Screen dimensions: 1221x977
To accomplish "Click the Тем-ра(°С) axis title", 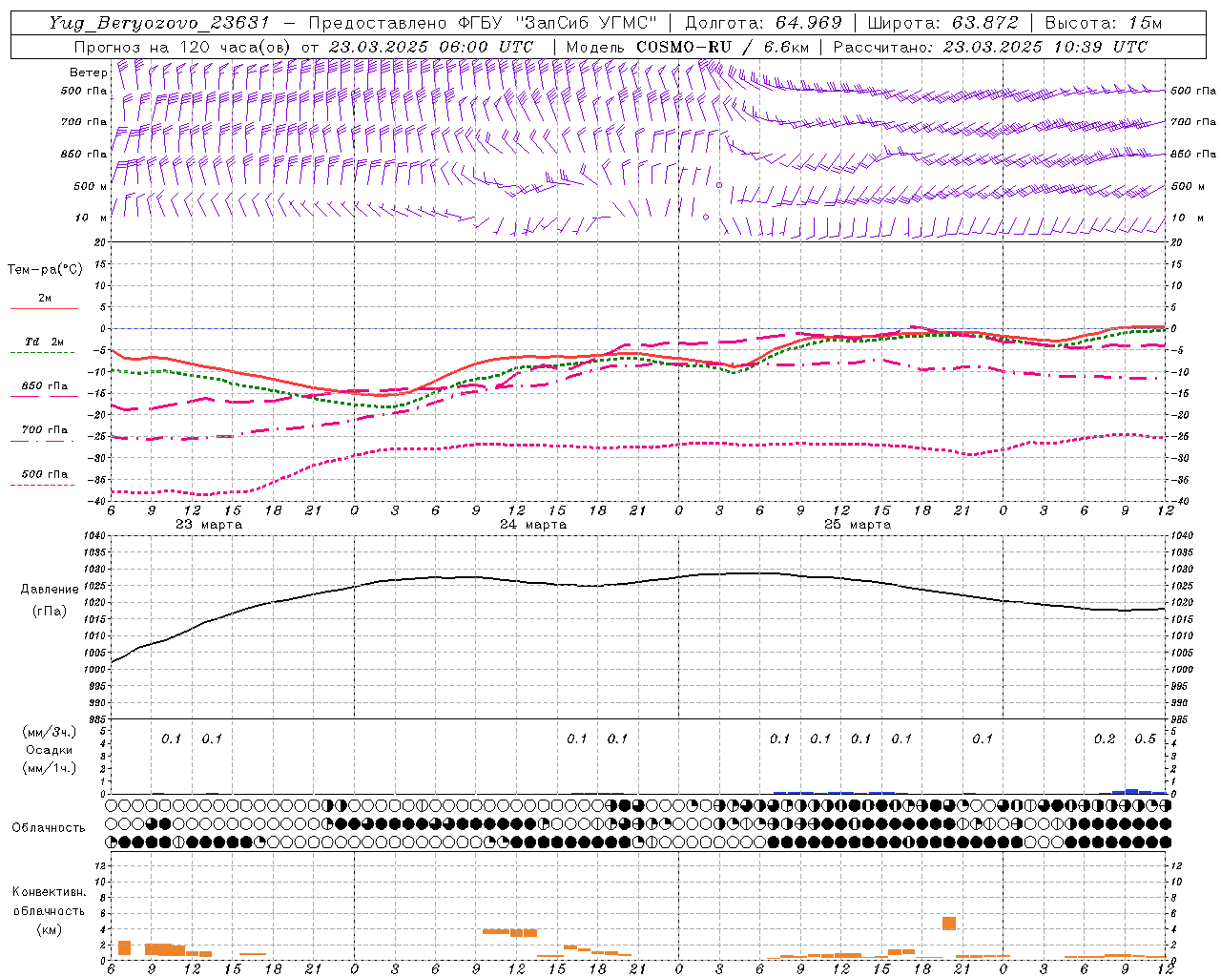I will 45,270.
